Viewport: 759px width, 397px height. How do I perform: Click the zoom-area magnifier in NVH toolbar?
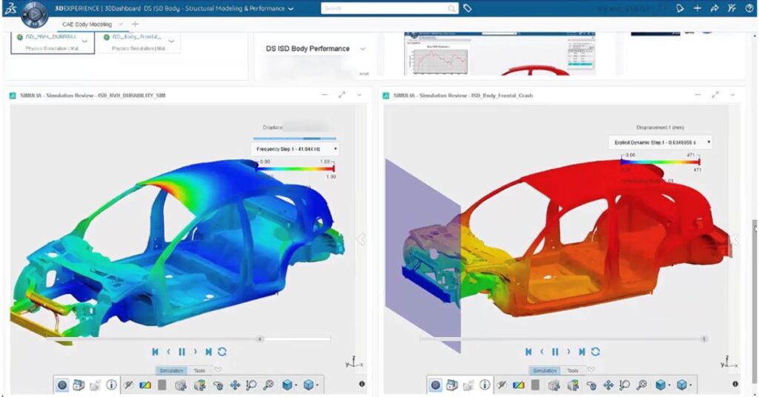251,385
